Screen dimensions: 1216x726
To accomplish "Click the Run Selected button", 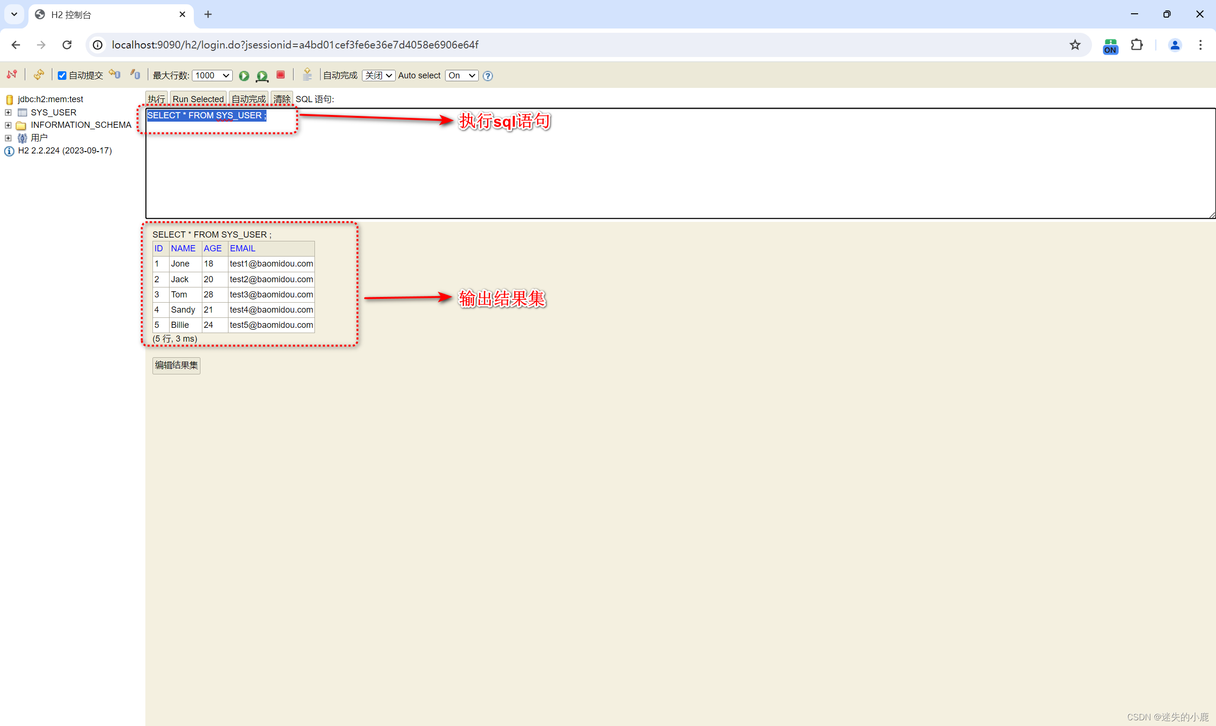I will [198, 98].
